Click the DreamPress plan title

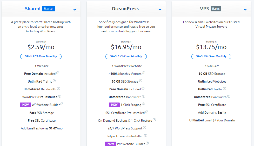[125, 9]
